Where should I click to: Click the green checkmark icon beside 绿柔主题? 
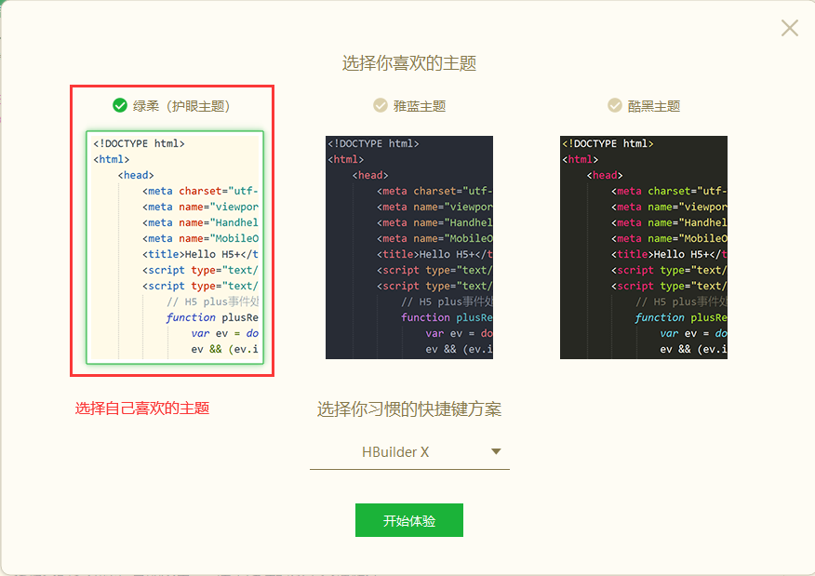pyautogui.click(x=117, y=105)
